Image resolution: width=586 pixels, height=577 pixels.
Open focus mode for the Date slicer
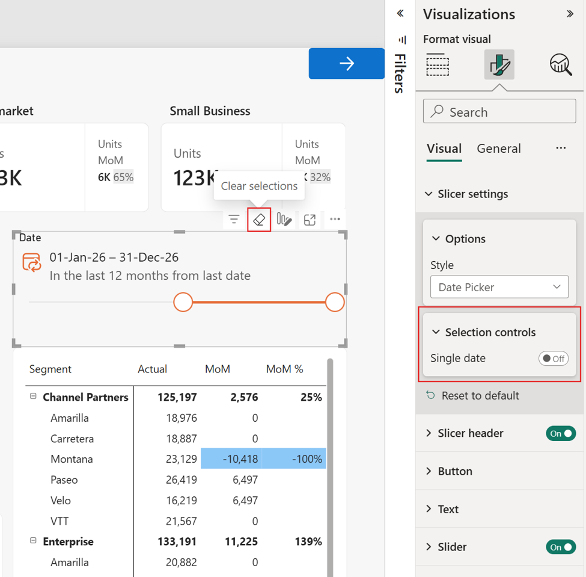coord(310,220)
